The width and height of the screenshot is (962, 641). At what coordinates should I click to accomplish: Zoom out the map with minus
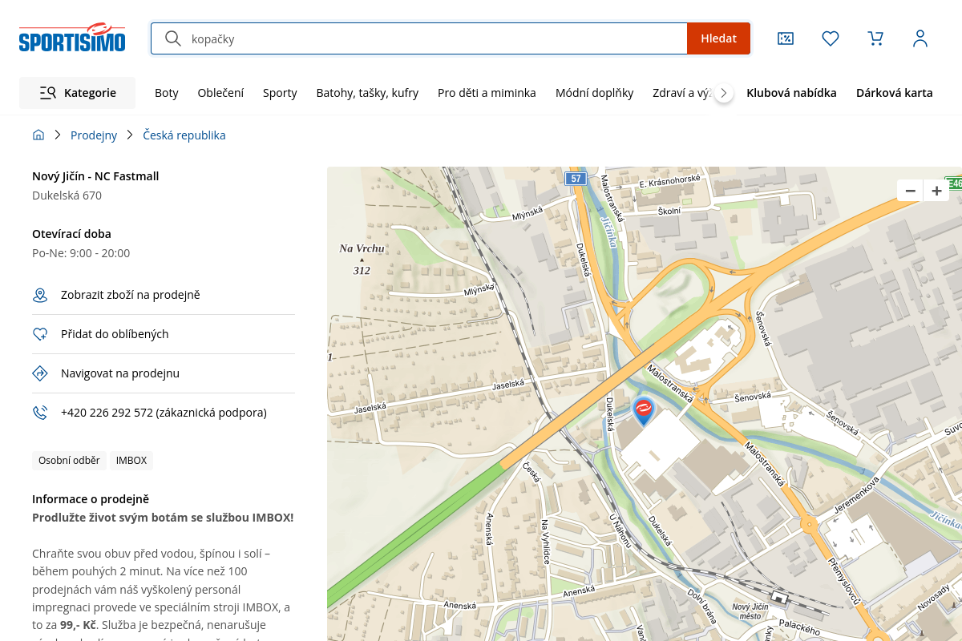910,191
